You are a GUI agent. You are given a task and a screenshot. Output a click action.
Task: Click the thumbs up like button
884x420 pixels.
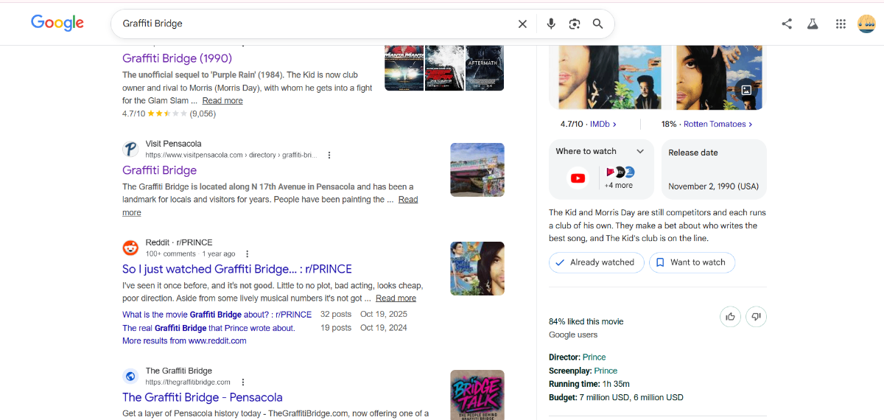coord(730,317)
